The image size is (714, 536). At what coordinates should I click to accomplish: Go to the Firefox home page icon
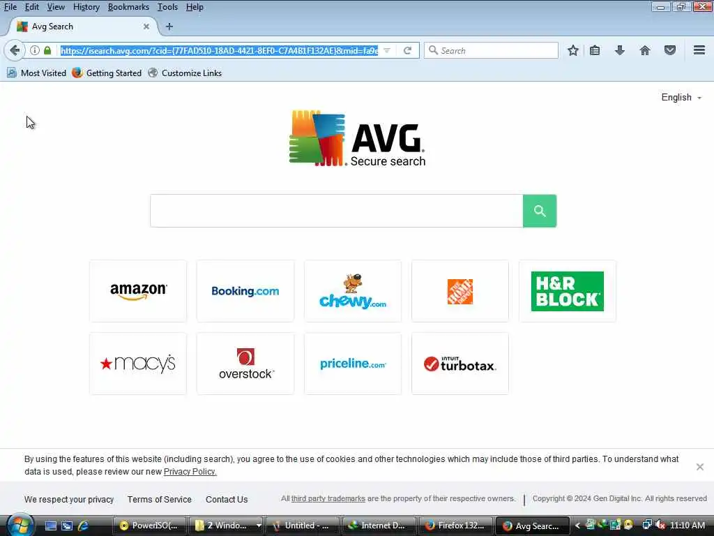[x=645, y=50]
